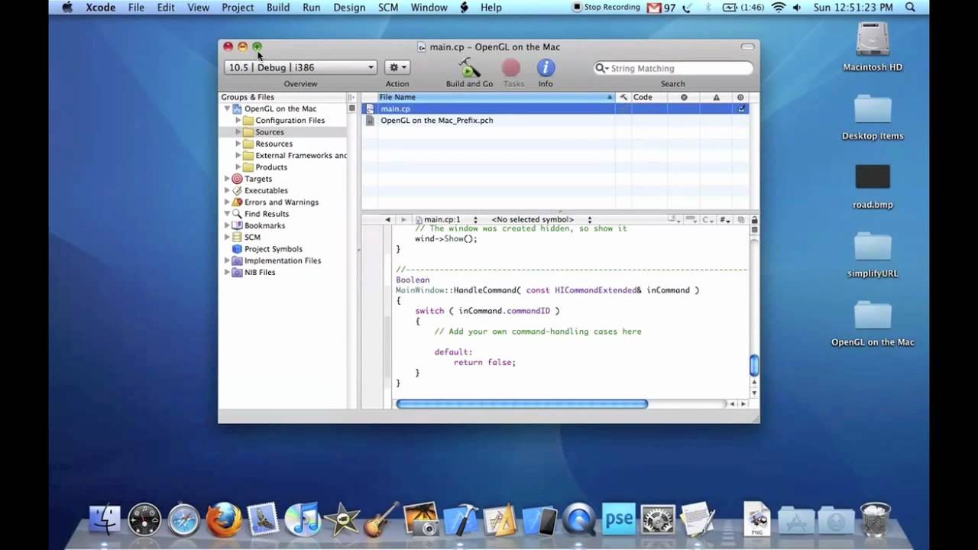The width and height of the screenshot is (978, 550).
Task: Expand the Targets group
Action: (x=227, y=179)
